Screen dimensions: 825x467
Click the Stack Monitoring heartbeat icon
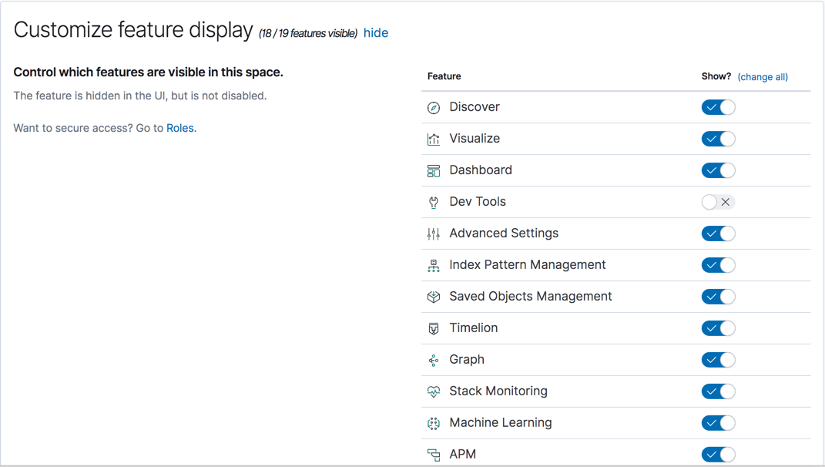point(434,391)
